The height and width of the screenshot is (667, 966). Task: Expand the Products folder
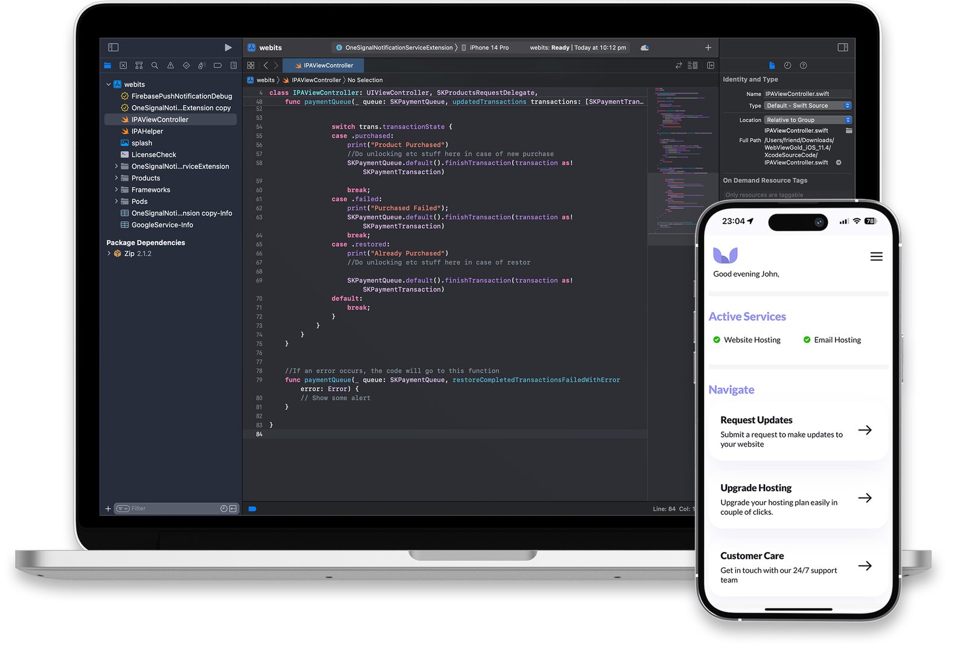[116, 178]
